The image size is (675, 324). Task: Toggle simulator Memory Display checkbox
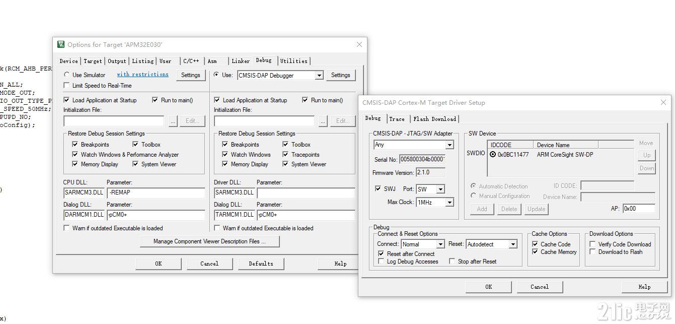click(x=76, y=164)
